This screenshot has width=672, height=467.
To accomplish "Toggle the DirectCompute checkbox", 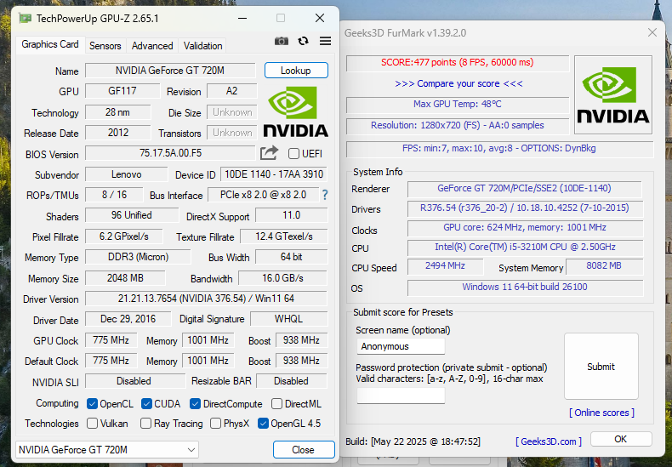I will (196, 403).
